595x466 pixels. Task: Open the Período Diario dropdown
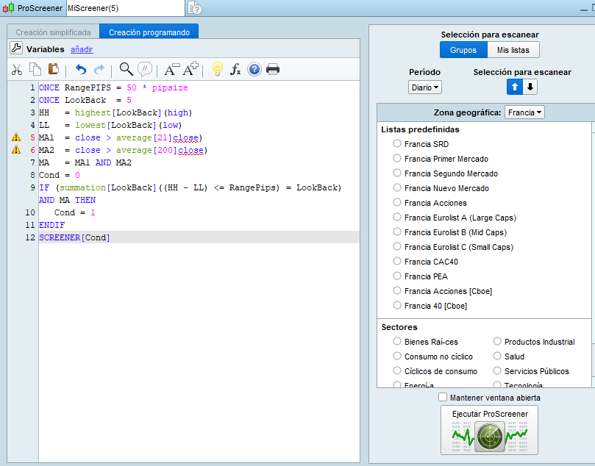[x=425, y=87]
